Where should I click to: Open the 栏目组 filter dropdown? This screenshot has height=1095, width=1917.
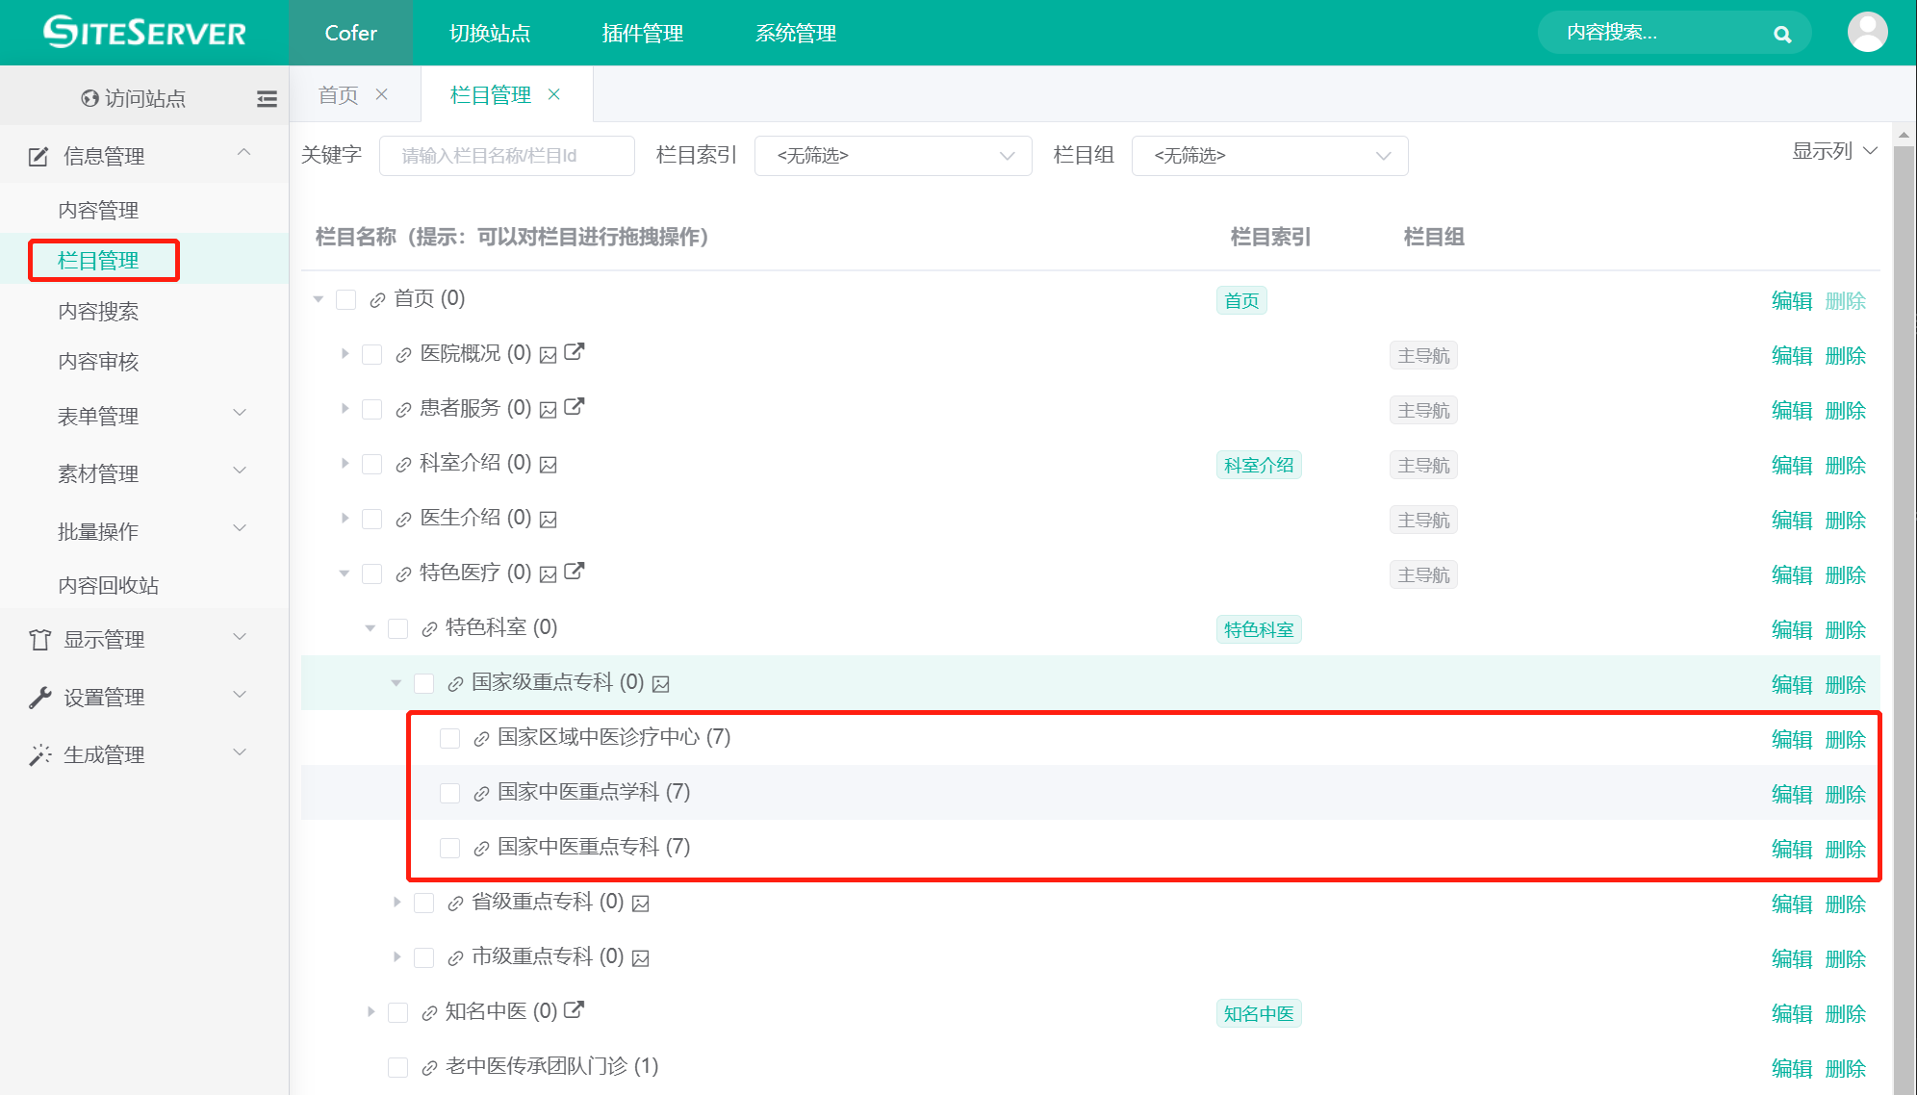(1270, 156)
